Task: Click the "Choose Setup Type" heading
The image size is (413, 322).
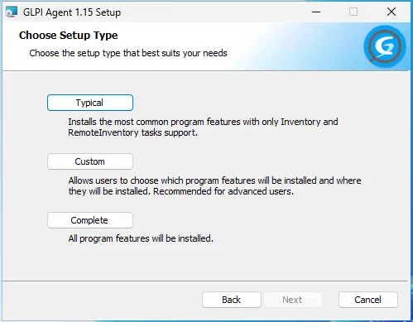Action: pyautogui.click(x=68, y=36)
